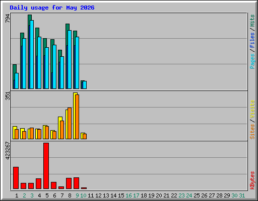Click the cyan Pages bar for day 5
258x201 pixels.
click(47, 68)
